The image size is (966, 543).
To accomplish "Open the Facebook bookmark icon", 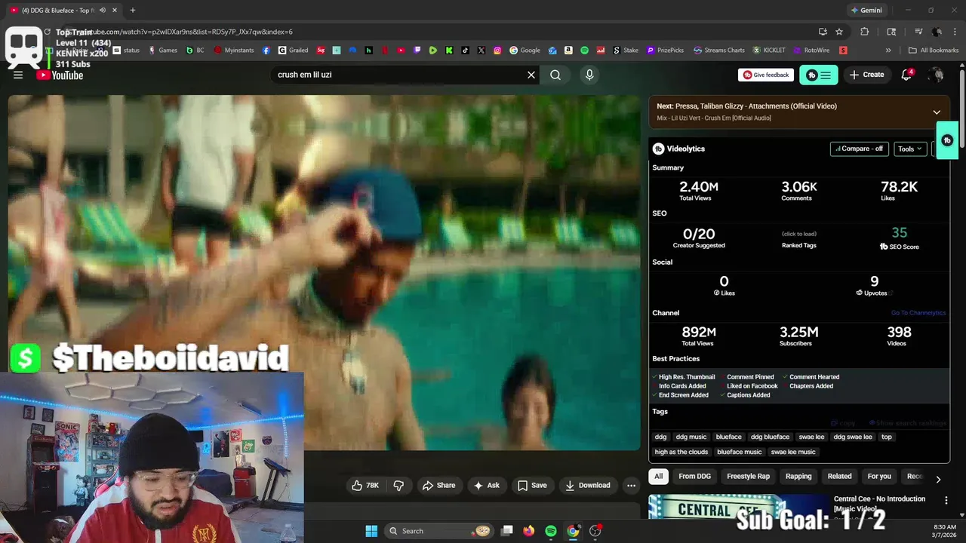I will click(x=266, y=51).
